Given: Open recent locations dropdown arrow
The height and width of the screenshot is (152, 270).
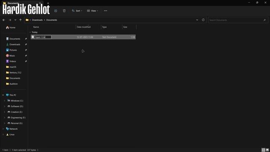Looking at the screenshot, I should tap(15, 20).
